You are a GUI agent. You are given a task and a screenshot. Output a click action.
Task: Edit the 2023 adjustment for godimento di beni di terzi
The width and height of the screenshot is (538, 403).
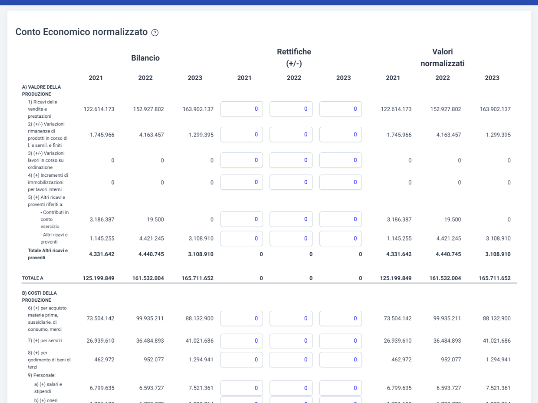pyautogui.click(x=341, y=360)
